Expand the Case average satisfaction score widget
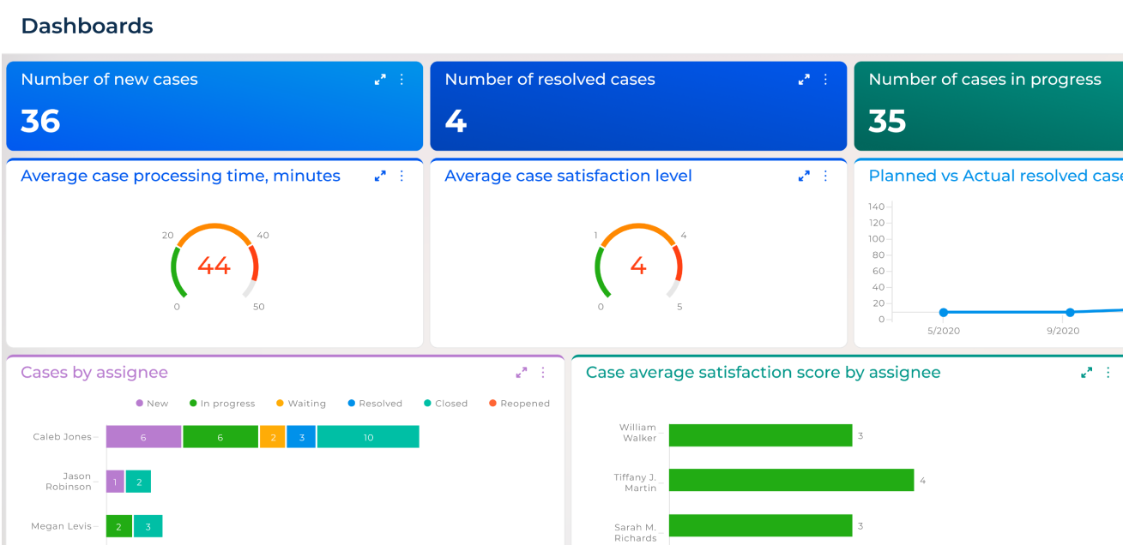This screenshot has width=1123, height=545. (x=1086, y=373)
